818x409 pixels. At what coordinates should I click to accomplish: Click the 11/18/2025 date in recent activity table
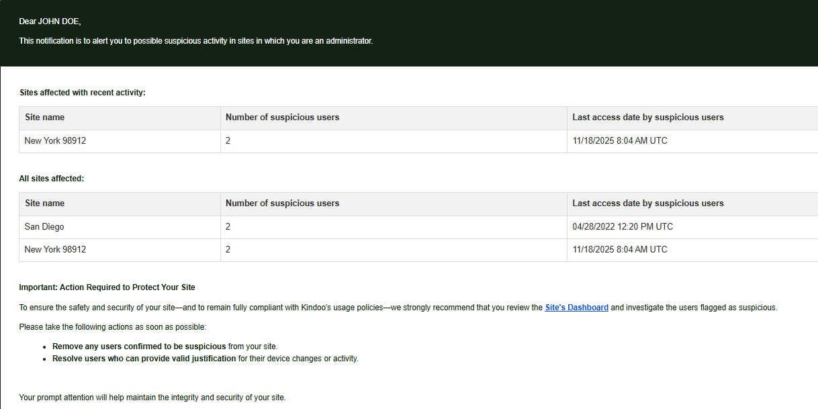click(619, 141)
